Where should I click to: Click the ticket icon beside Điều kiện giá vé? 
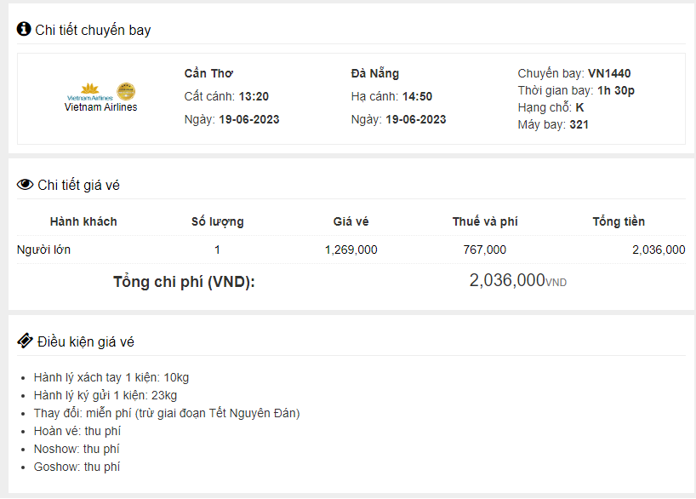[x=26, y=341]
